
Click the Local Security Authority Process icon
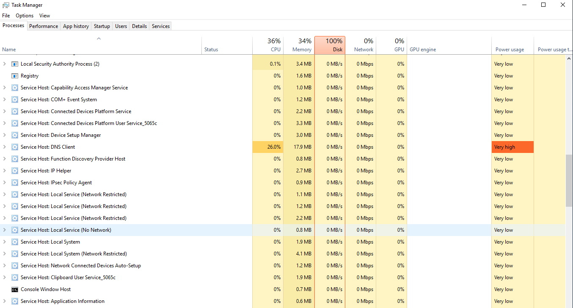tap(15, 64)
